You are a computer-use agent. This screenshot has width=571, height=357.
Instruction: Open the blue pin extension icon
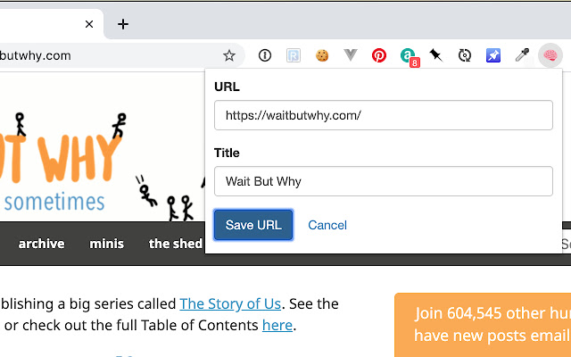tap(493, 55)
